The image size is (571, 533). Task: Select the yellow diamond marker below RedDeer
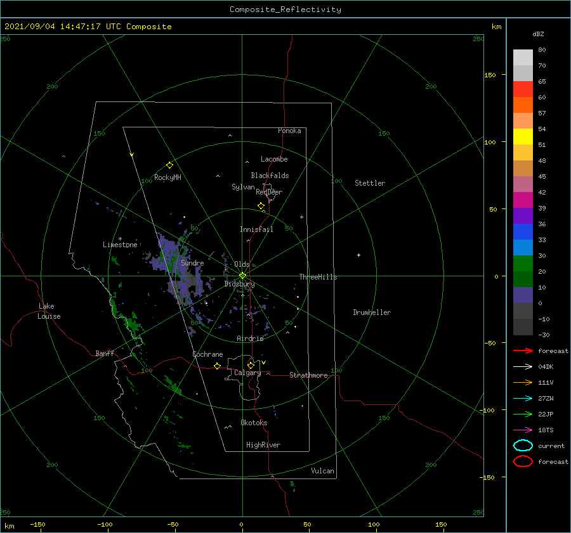point(261,206)
